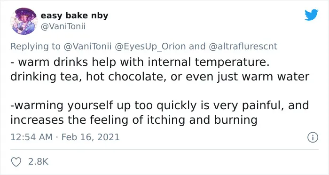The width and height of the screenshot is (329, 175).
Task: Open the easy bake nby profile avatar
Action: click(x=24, y=21)
